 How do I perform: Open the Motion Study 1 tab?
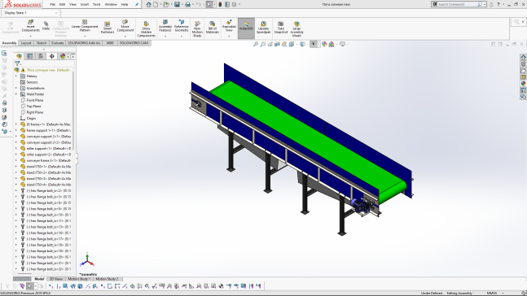[x=79, y=279]
